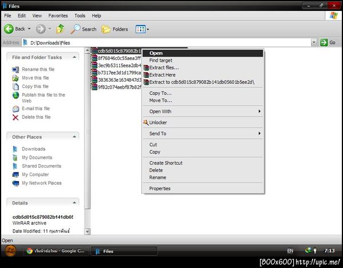The width and height of the screenshot is (343, 268).
Task: Click the red X Delete this file icon
Action: click(15, 117)
